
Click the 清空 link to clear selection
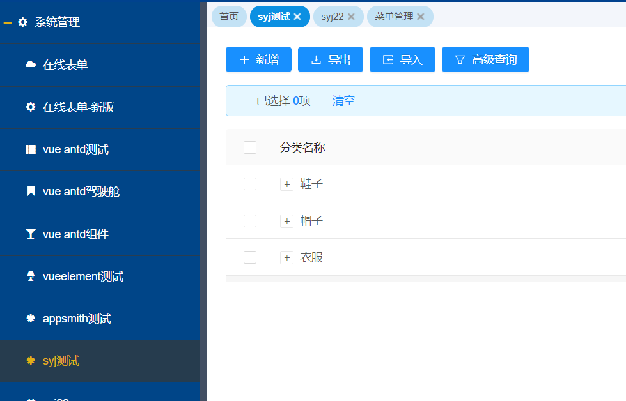343,101
